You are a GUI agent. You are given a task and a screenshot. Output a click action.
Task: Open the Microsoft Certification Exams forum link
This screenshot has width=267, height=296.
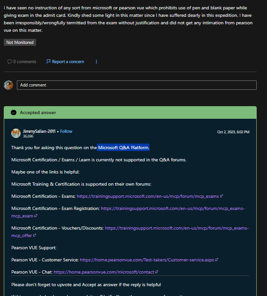click(x=148, y=196)
